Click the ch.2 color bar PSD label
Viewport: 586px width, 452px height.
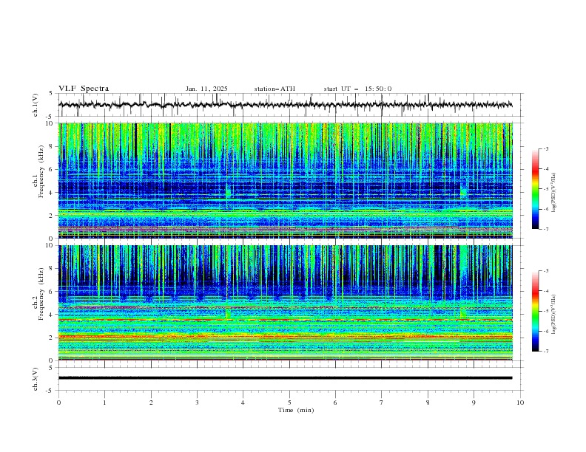coord(553,315)
